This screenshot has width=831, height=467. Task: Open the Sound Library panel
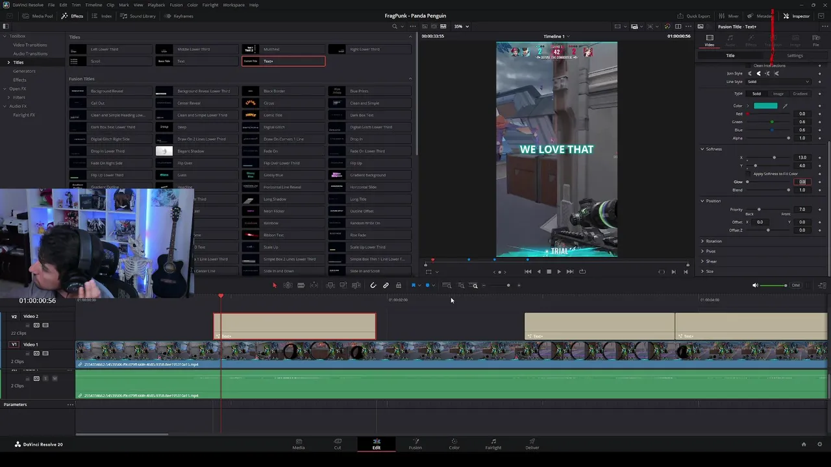[x=138, y=16]
